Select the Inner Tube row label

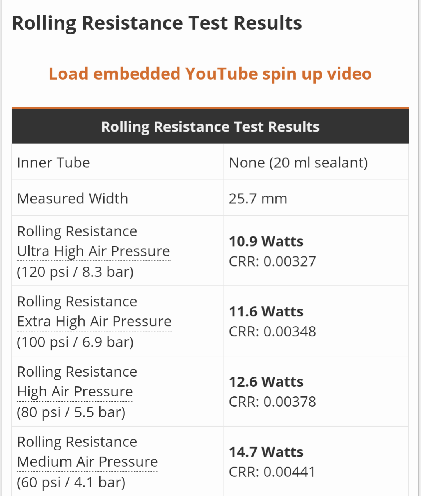53,162
